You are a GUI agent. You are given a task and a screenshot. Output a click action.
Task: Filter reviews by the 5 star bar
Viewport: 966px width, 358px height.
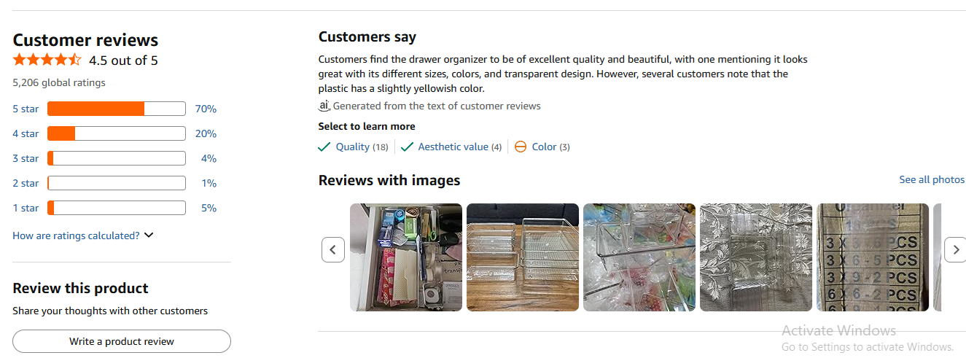click(117, 109)
